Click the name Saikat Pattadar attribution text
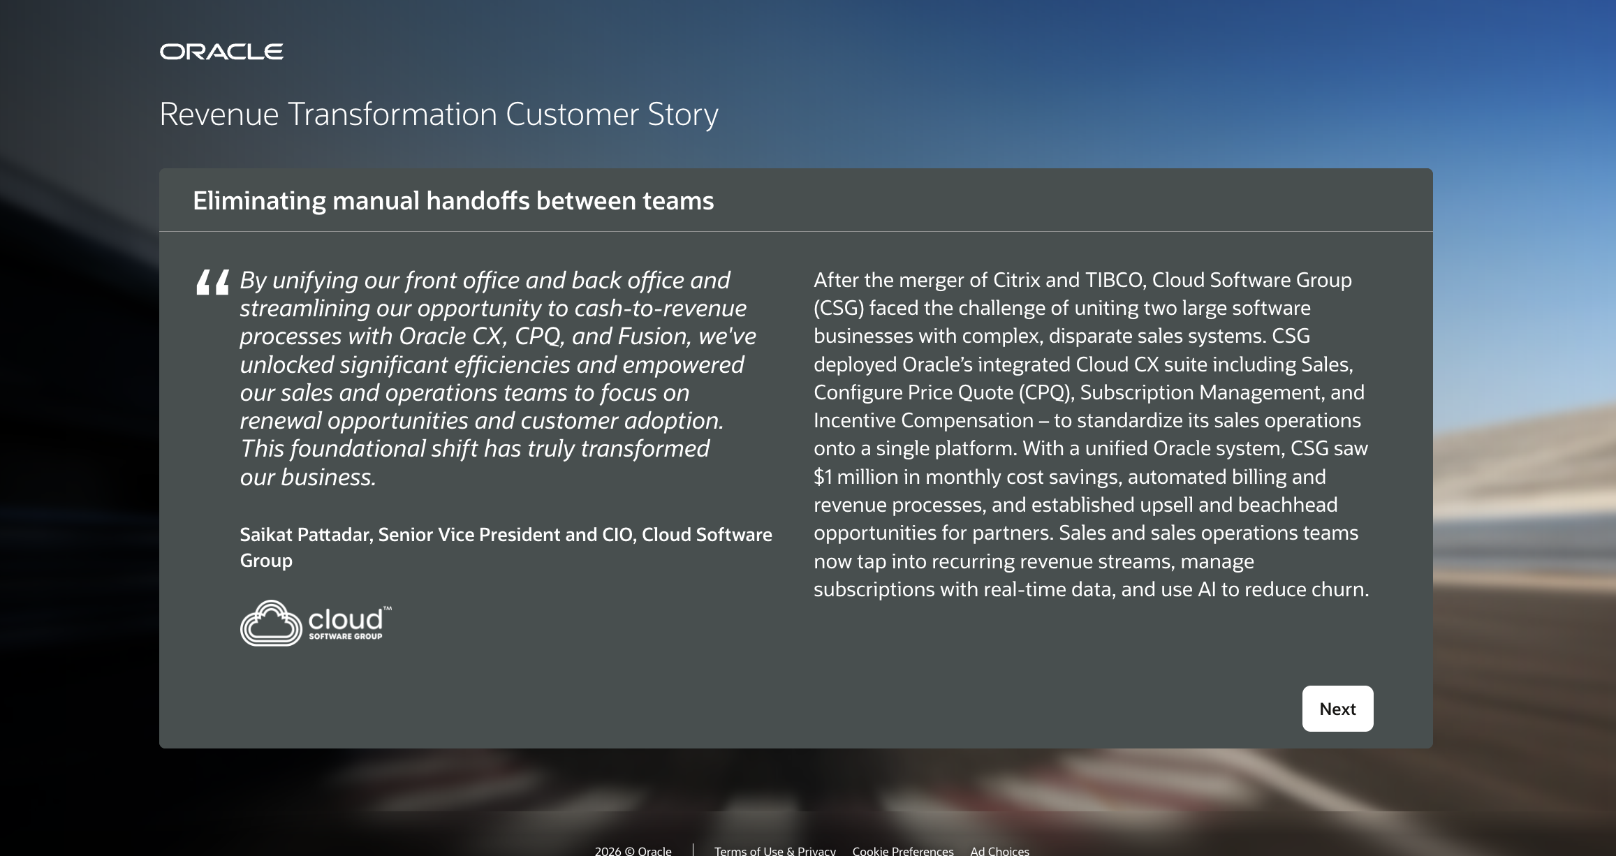1616x856 pixels. (x=506, y=547)
